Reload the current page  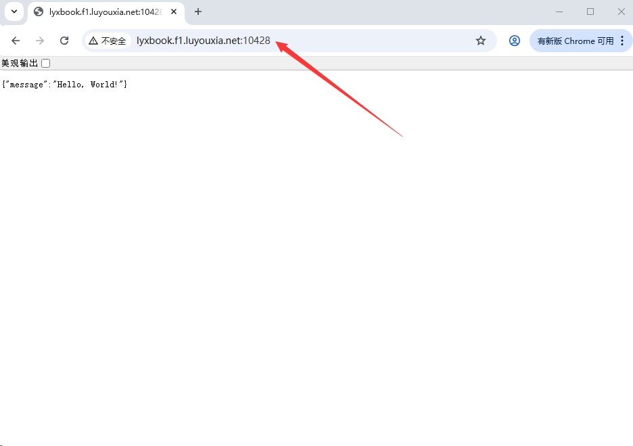(64, 41)
